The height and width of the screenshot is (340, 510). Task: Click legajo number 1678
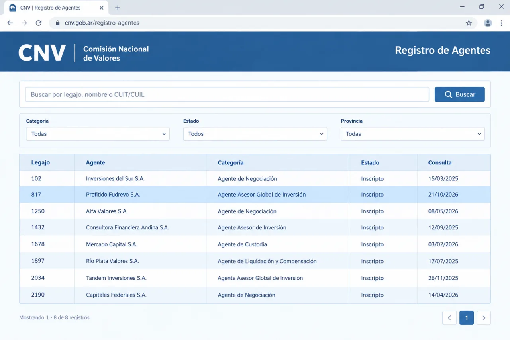tap(38, 244)
